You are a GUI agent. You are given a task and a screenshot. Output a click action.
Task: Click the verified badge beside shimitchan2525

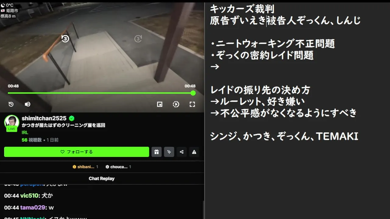72,118
